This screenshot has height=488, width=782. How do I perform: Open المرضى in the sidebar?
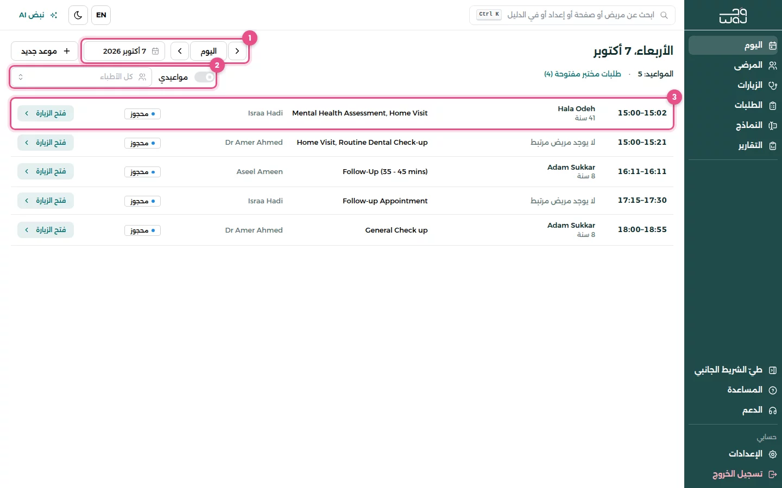(x=733, y=65)
